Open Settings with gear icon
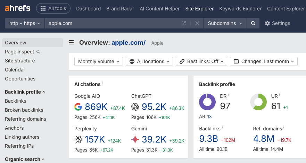The image size is (306, 163). tap(277, 23)
